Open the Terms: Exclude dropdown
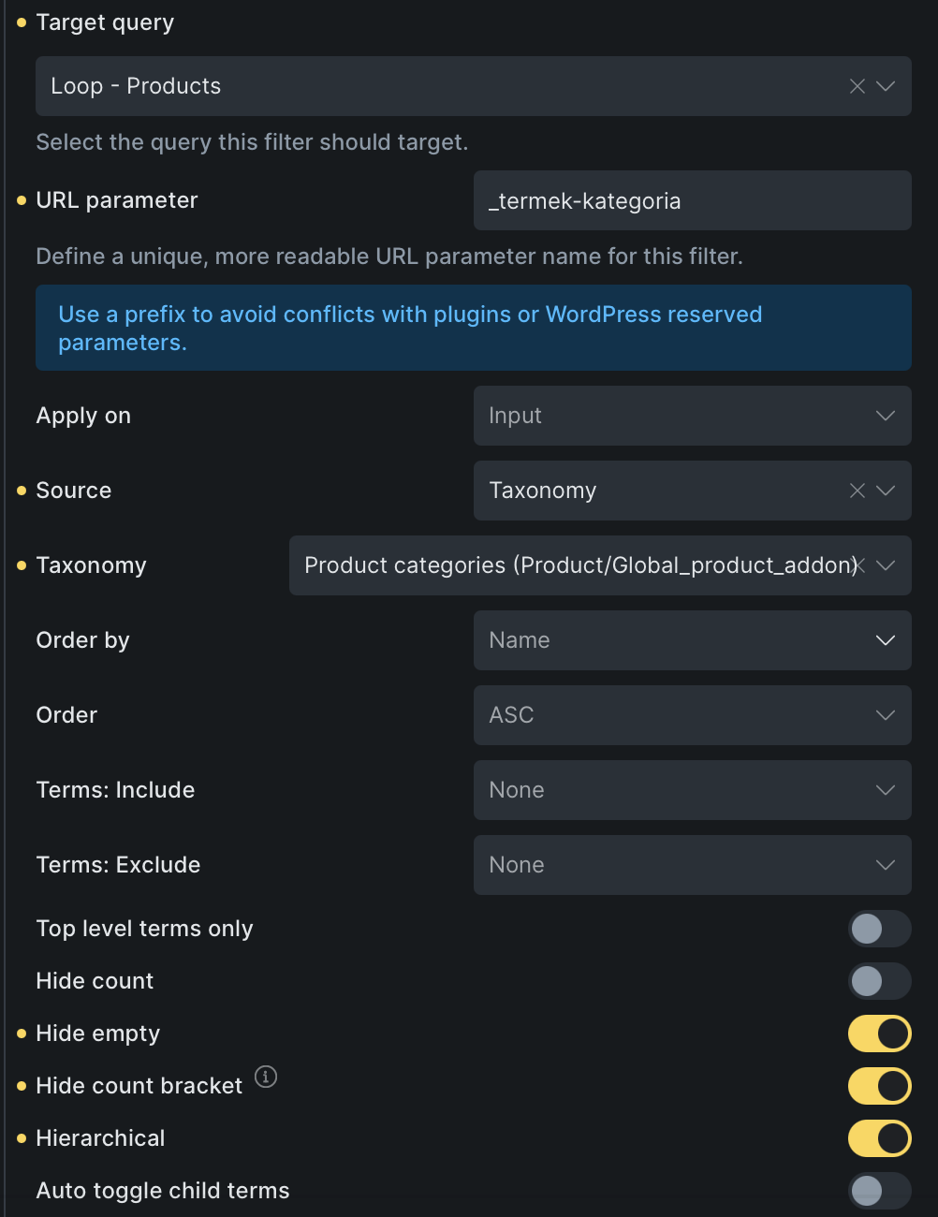Image resolution: width=938 pixels, height=1217 pixels. click(692, 865)
